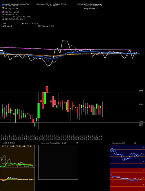Click the 25.29 price axis label
This screenshot has height=191, width=145.
pos(141,104)
